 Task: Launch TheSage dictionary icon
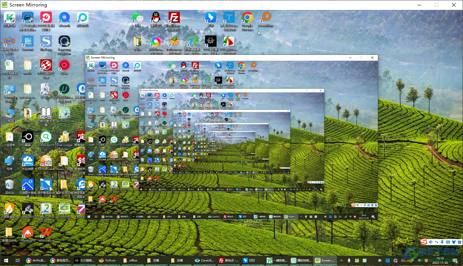(46, 41)
